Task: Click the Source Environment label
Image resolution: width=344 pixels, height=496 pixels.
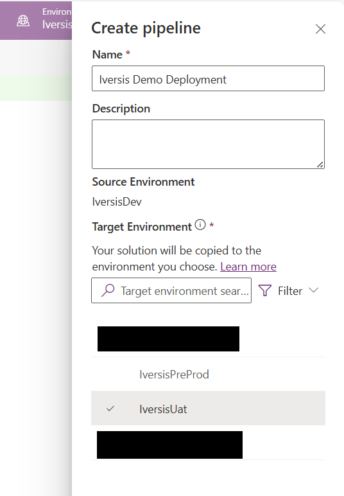Action: [143, 182]
